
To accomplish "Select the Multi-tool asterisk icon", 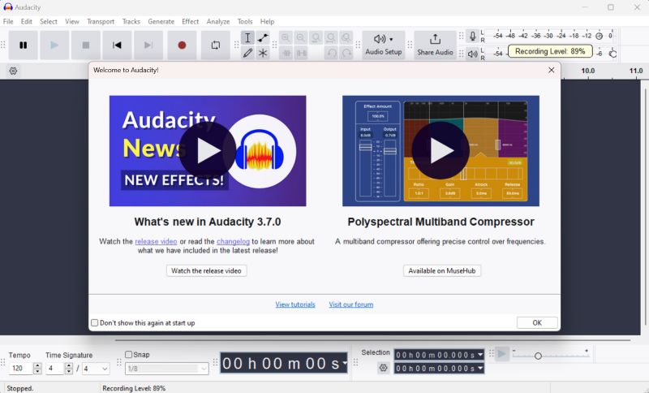I will pos(263,53).
